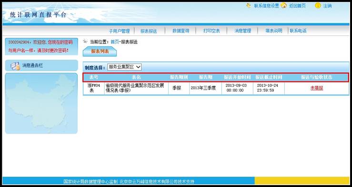Screen dimensions: 352x187
Task: Open 报表报送 in the navigation bar
Action: [149, 31]
